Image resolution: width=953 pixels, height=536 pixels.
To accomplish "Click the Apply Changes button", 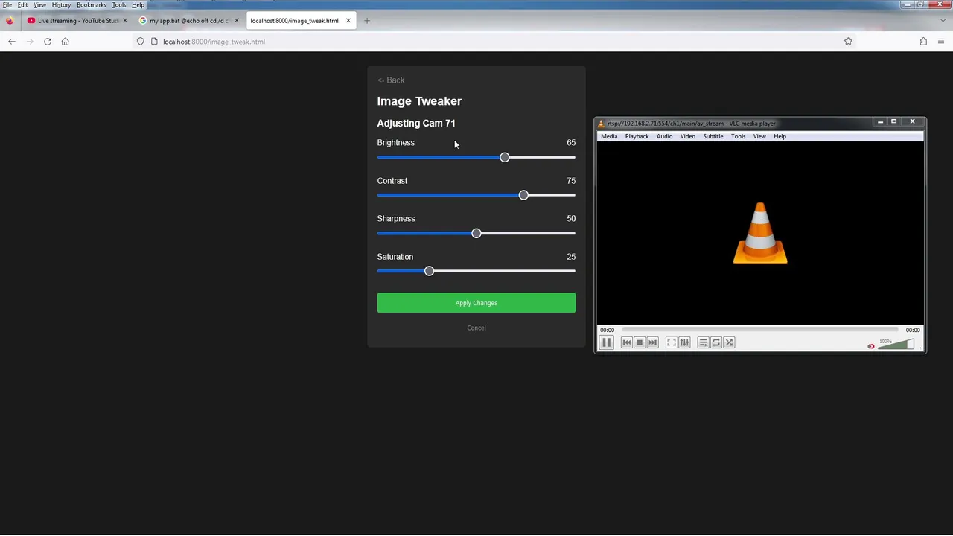I will pos(476,303).
